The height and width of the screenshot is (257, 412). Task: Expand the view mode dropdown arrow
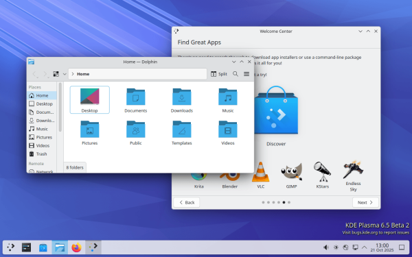click(65, 74)
